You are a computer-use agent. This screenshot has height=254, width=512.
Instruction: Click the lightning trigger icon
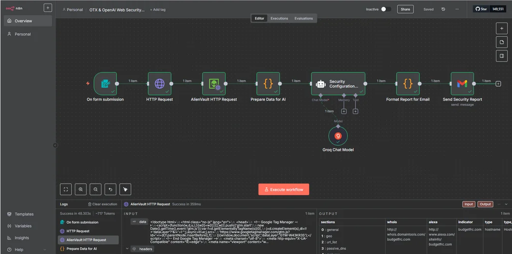[x=88, y=84]
